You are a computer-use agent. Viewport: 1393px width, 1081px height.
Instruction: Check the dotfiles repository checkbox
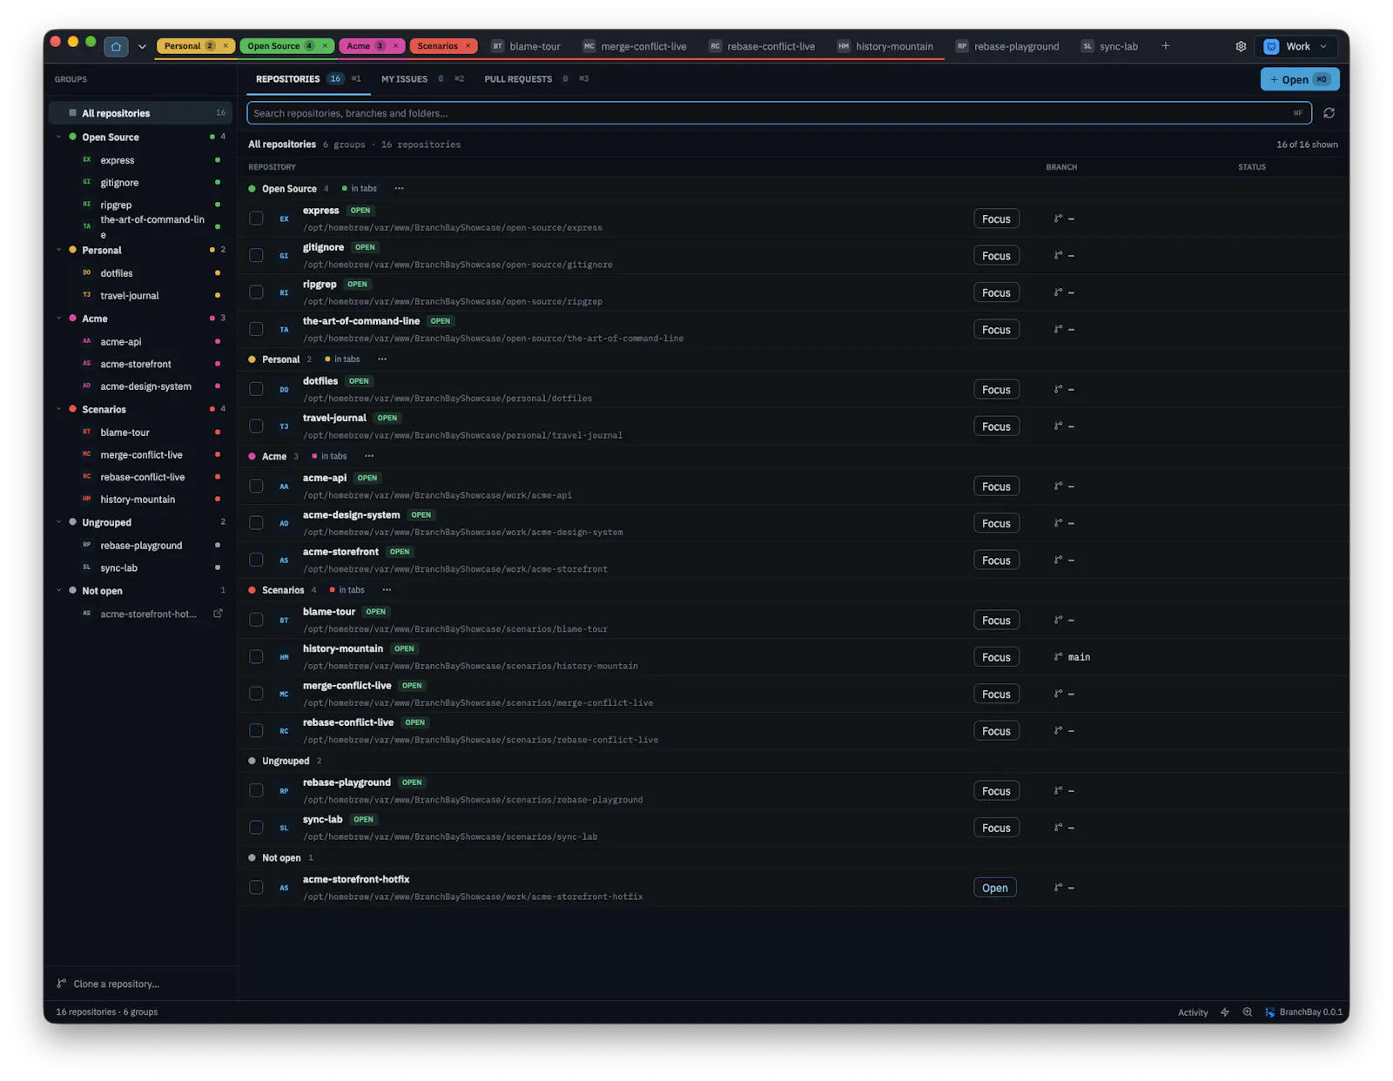coord(256,389)
